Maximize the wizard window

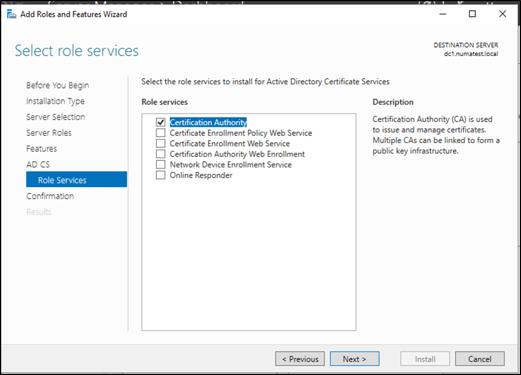(472, 14)
